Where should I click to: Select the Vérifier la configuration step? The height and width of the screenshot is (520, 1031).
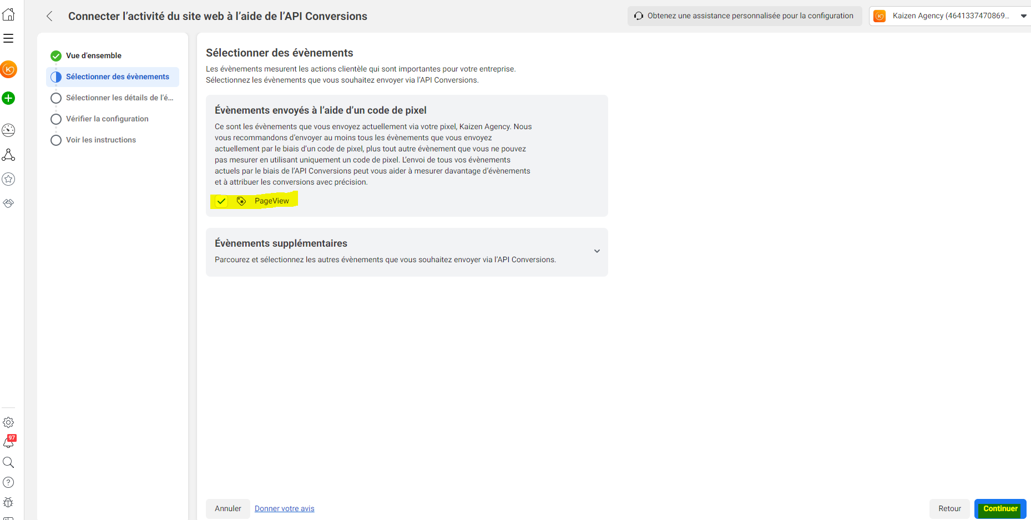107,119
